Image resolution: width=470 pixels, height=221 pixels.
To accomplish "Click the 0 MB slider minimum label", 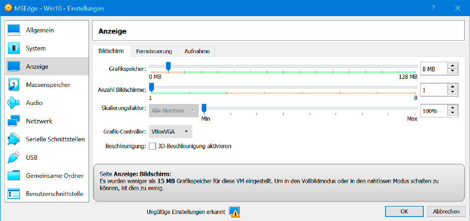I will [155, 77].
